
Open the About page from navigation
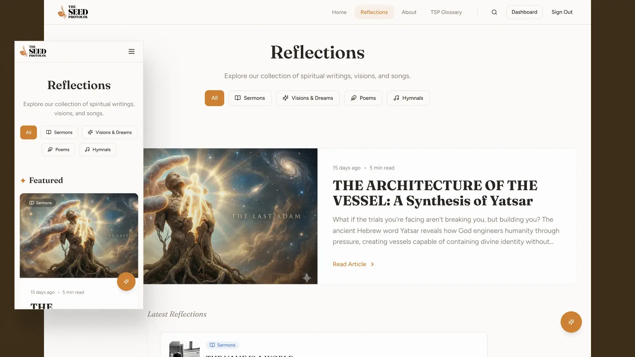[x=409, y=12]
